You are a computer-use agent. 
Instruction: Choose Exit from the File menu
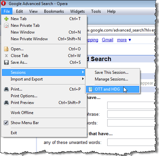44,133
